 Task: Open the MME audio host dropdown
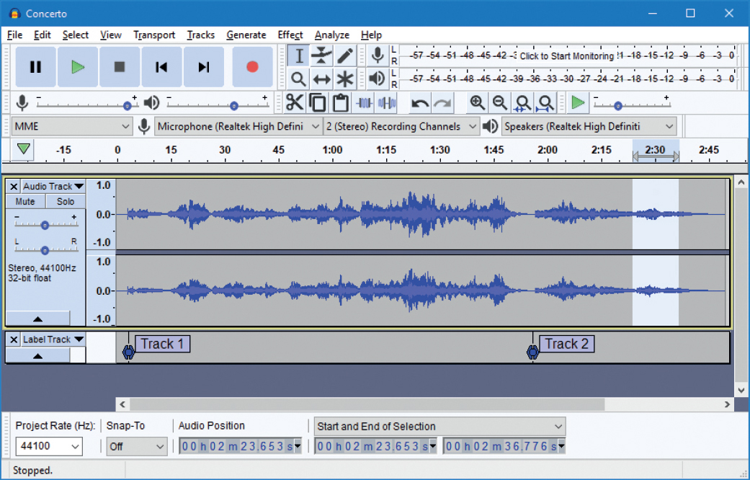(72, 126)
